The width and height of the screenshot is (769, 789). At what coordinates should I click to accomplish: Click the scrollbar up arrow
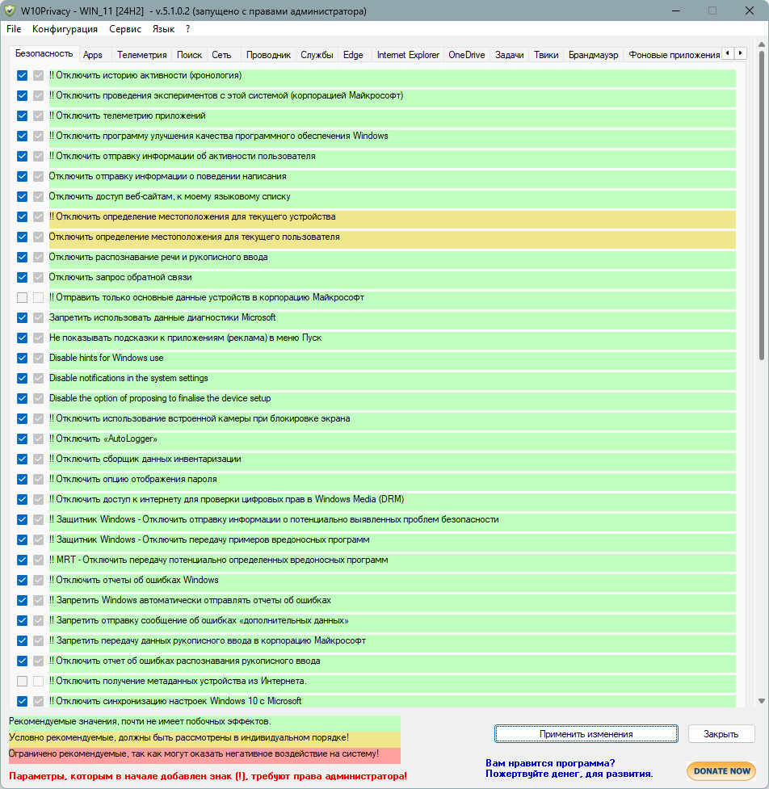point(762,44)
